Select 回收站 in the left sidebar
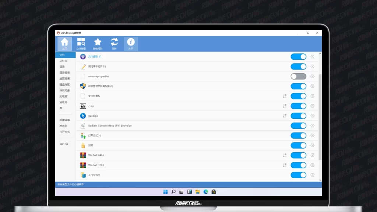 coord(65,103)
